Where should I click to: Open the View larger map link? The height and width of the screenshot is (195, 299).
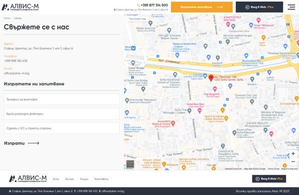coord(137,19)
